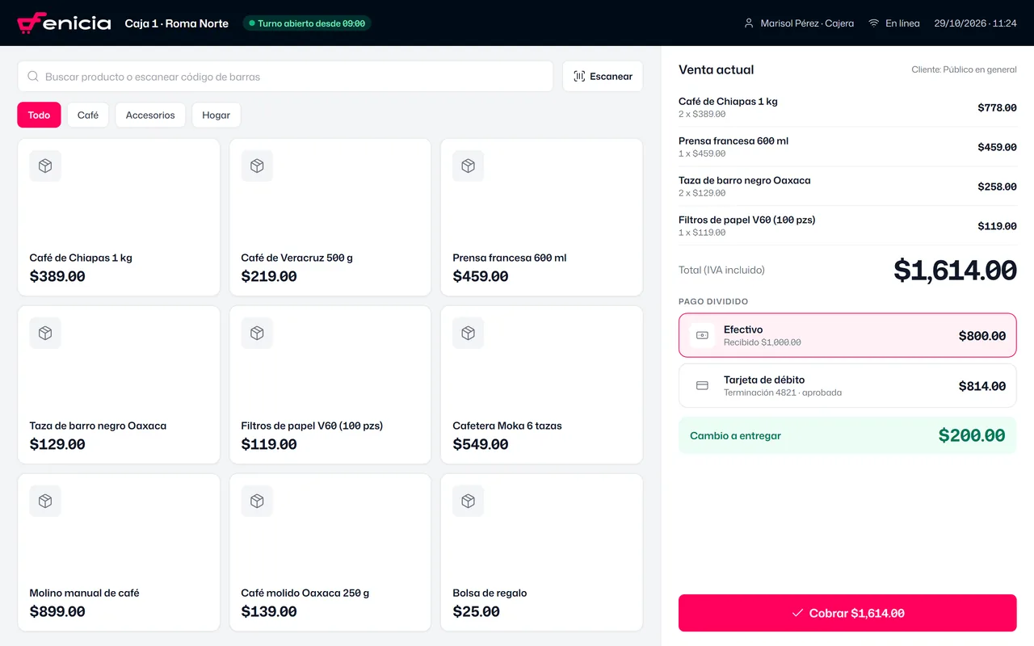Add Café de Veracruz 500 g to sale

pos(330,217)
